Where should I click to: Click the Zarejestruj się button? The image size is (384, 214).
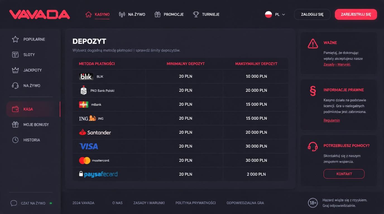356,14
